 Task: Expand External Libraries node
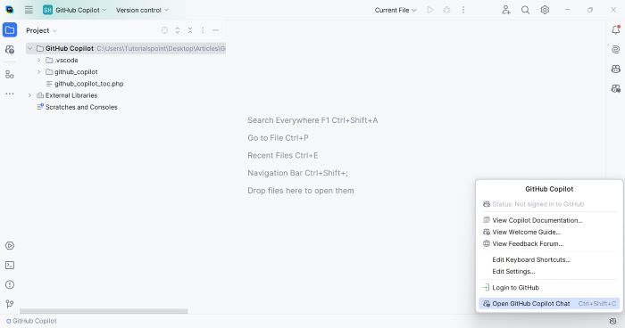tap(29, 95)
